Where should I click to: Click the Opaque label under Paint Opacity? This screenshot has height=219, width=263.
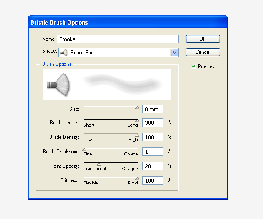click(130, 169)
